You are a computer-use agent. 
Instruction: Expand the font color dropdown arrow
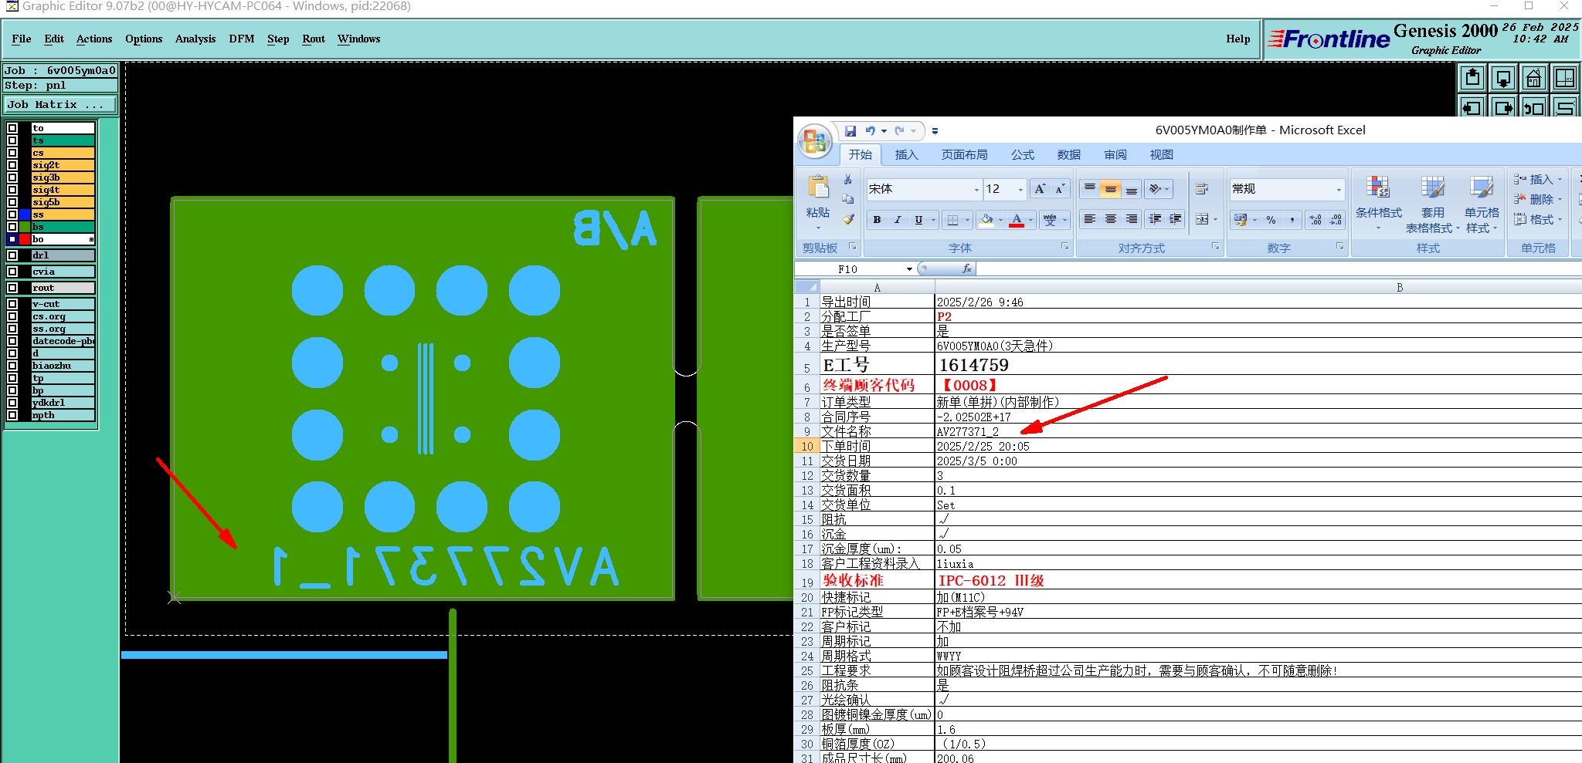1030,220
